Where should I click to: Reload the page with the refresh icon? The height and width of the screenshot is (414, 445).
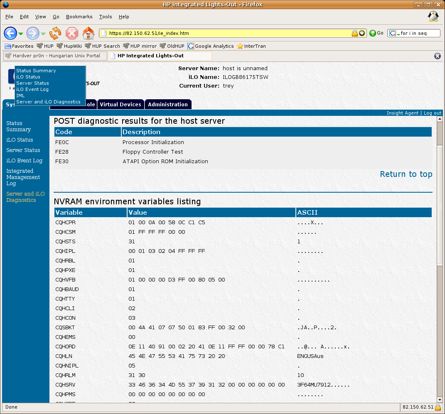click(55, 33)
